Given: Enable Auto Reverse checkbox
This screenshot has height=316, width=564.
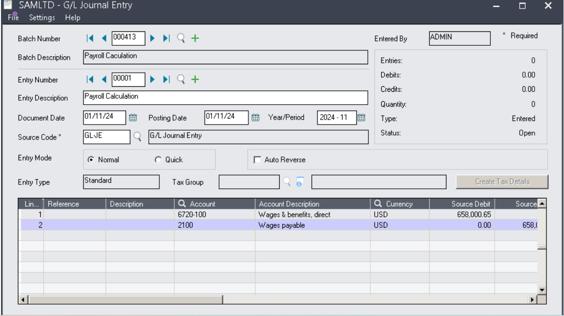Looking at the screenshot, I should 257,159.
